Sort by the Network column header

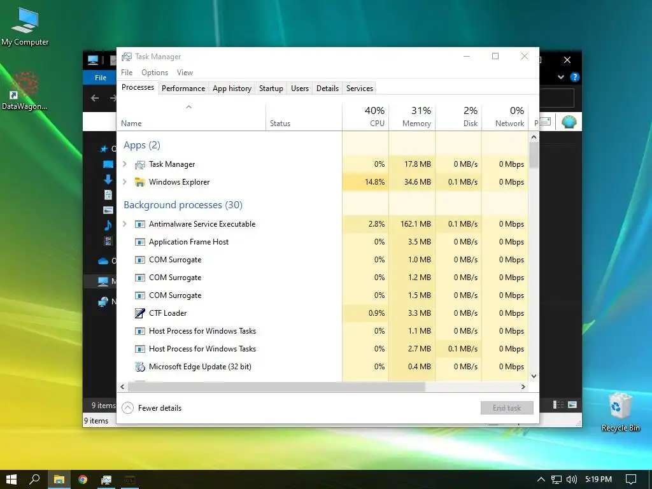(505, 117)
